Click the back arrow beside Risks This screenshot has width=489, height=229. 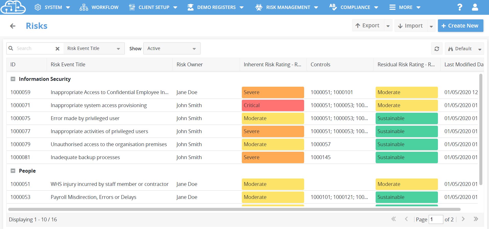tap(13, 26)
